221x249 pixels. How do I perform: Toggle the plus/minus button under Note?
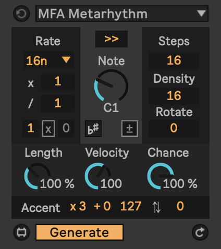pos(130,129)
